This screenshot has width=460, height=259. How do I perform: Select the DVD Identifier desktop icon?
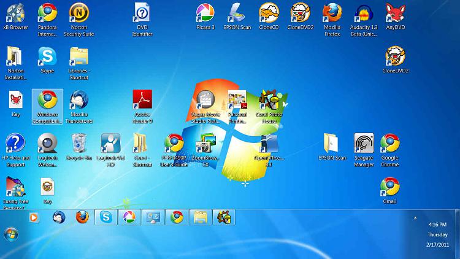tap(142, 13)
